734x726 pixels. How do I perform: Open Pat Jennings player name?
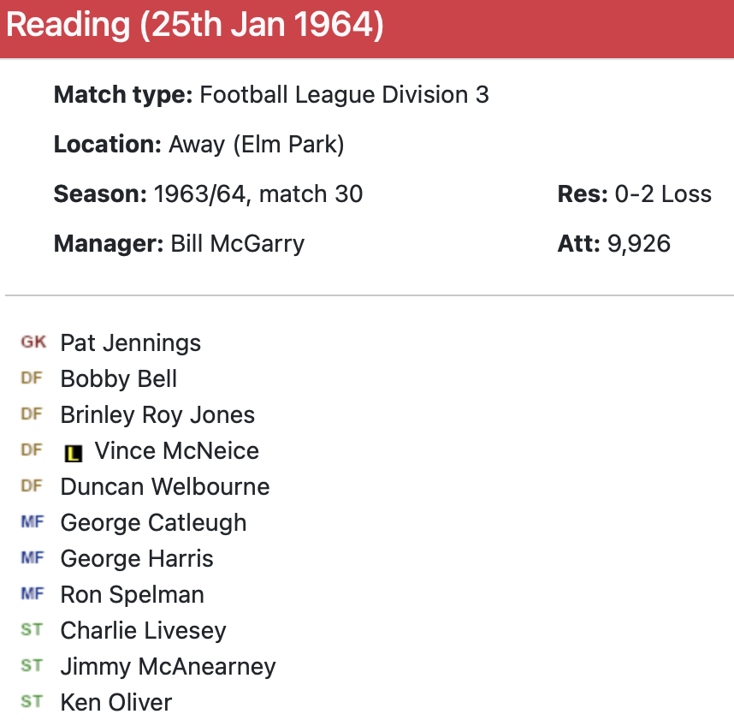130,343
